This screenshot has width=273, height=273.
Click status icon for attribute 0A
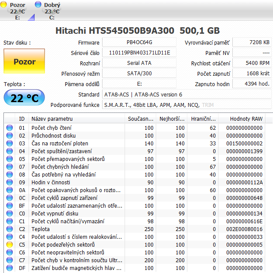[x=10, y=190]
